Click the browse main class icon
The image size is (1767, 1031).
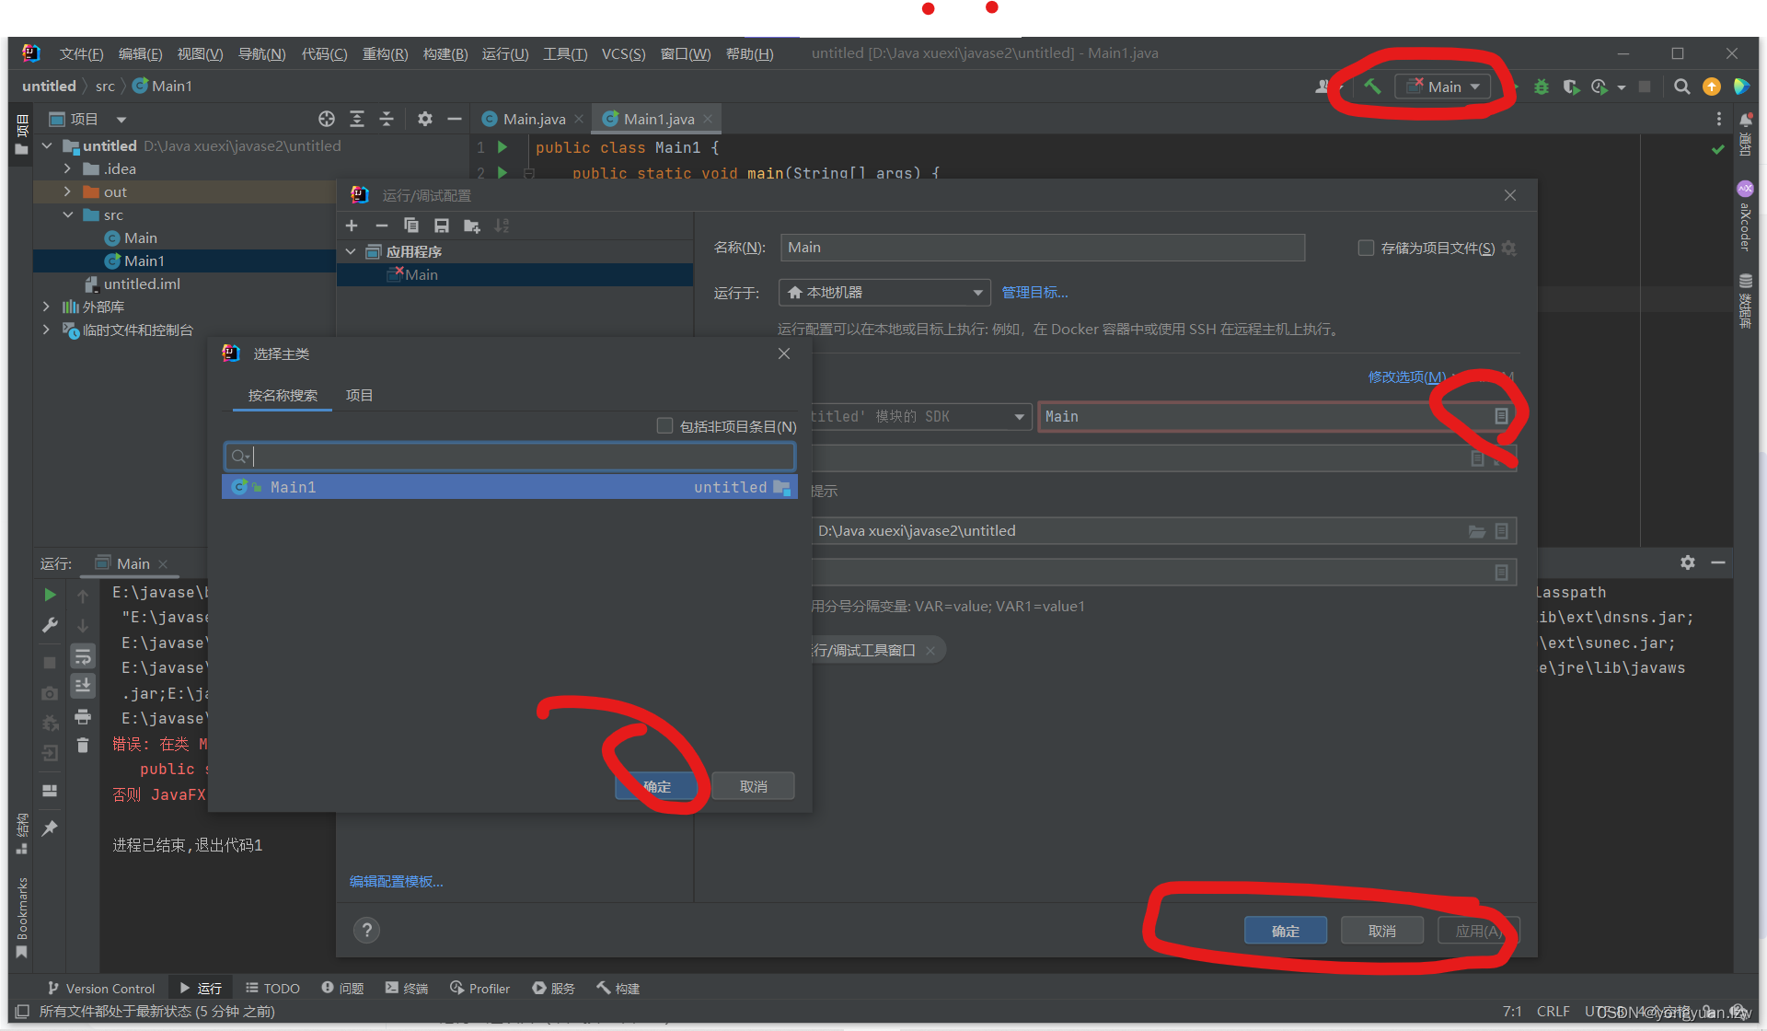[x=1501, y=416]
